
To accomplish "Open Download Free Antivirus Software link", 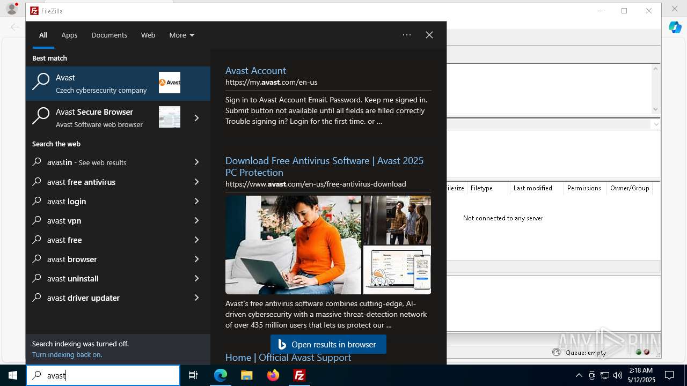I will [324, 166].
